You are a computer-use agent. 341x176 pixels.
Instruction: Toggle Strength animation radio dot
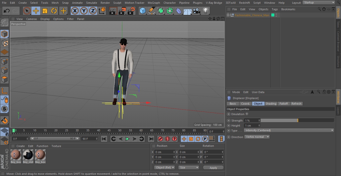coord(229,121)
